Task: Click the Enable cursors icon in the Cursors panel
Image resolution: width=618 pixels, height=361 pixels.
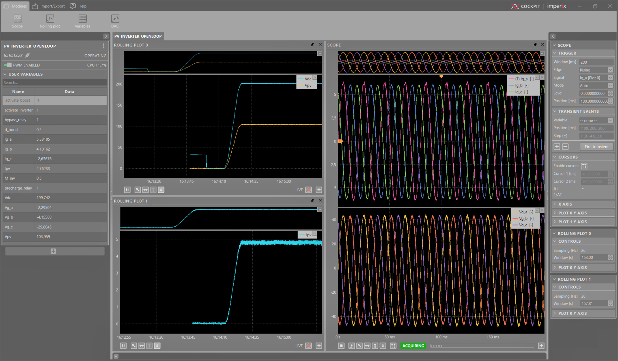Action: [585, 166]
